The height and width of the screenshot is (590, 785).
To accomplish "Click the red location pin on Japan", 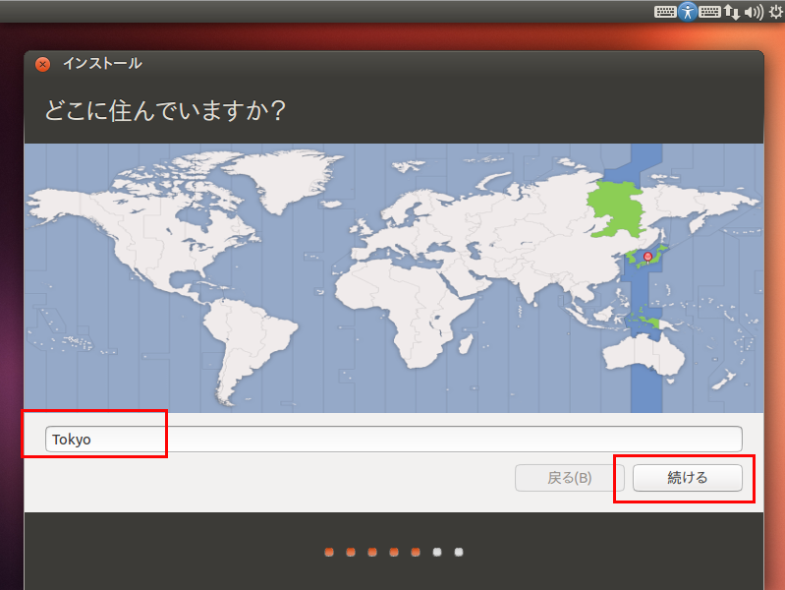I will point(647,258).
